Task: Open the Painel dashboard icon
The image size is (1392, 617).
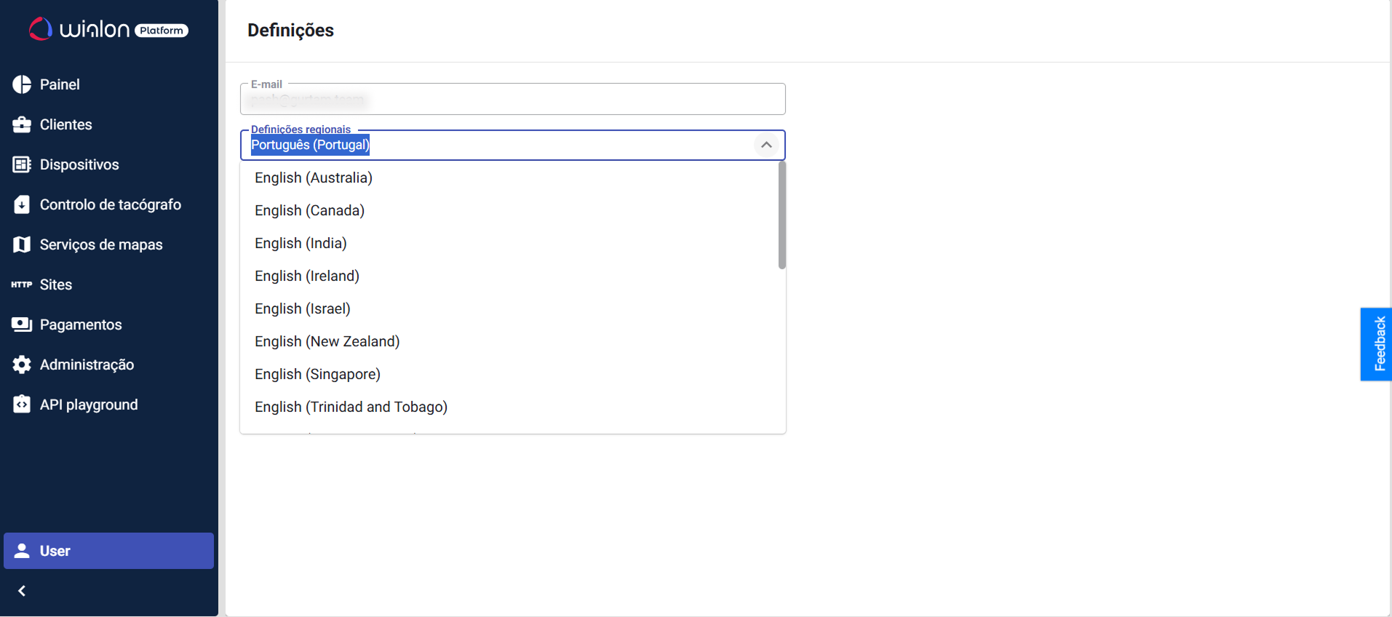Action: [22, 84]
